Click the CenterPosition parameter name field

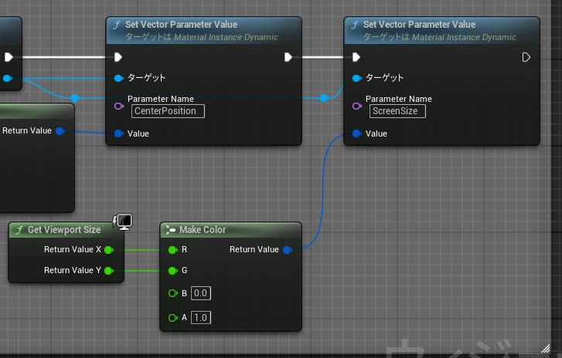(168, 111)
